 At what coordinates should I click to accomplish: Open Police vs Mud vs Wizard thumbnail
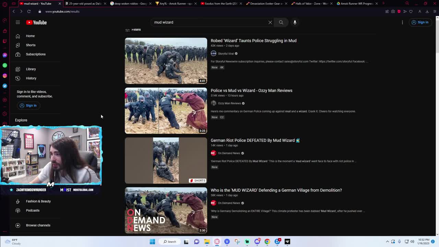[x=166, y=111]
